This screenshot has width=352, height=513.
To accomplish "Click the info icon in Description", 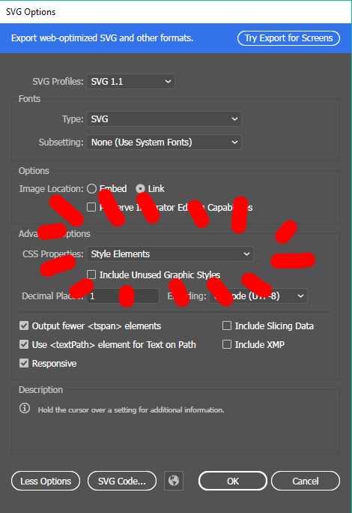I will [x=25, y=408].
